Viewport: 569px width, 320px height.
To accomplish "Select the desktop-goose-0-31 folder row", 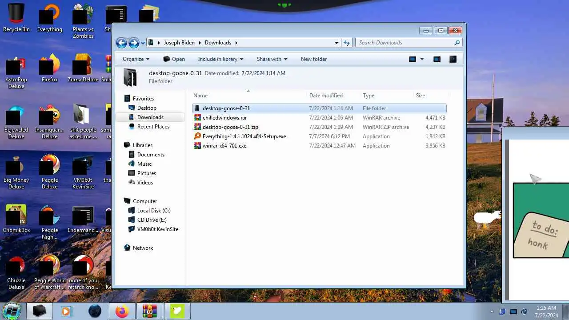I will pyautogui.click(x=319, y=108).
